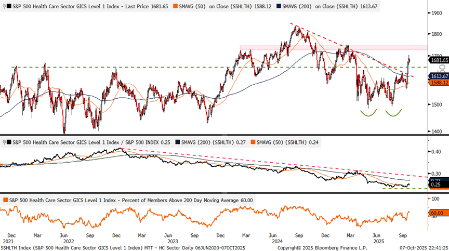Click the divider handle above the breadth panel
Viewport: 449px width, 251px height.
[x=224, y=193]
